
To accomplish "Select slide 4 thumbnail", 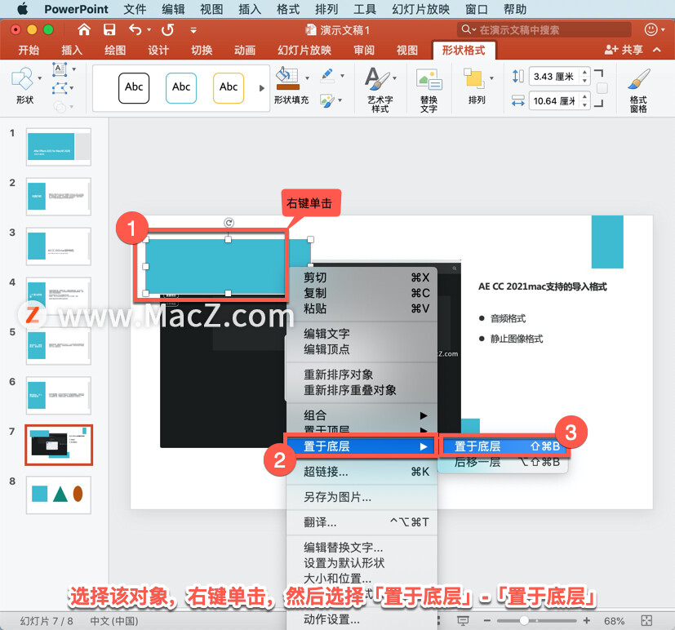I will pyautogui.click(x=59, y=295).
